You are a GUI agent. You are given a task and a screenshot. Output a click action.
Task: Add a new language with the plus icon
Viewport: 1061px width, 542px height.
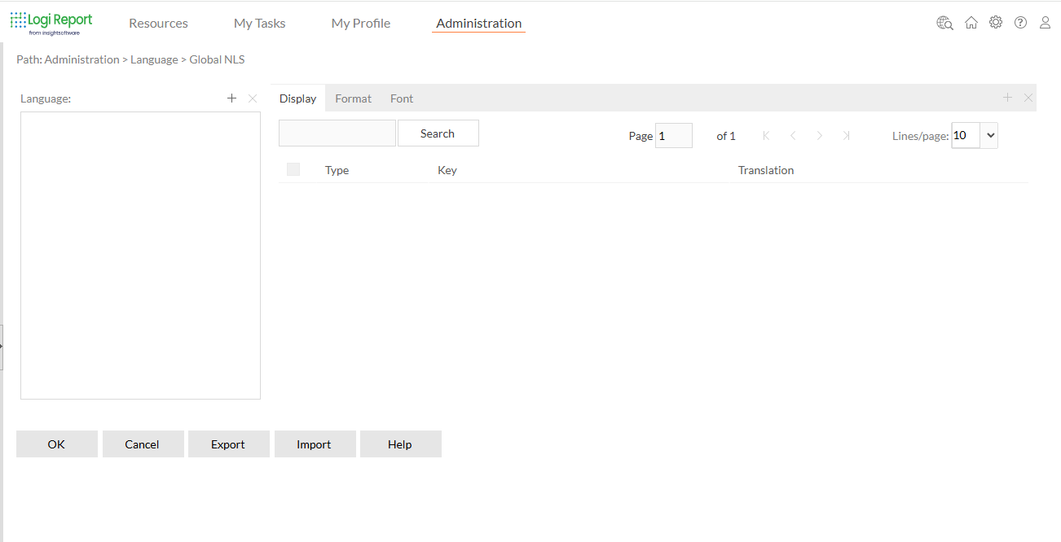tap(231, 98)
